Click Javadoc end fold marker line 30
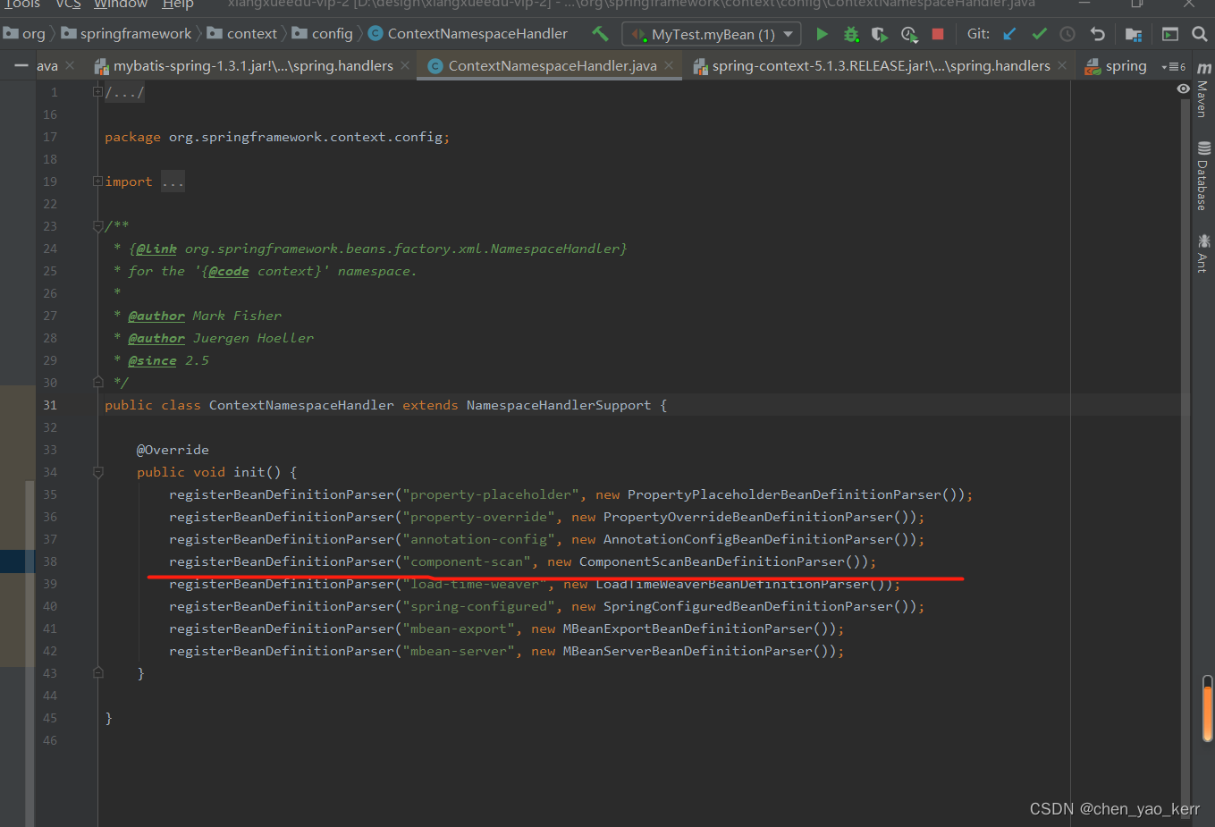This screenshot has width=1215, height=827. tap(98, 382)
